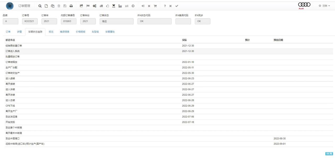Click the round app logo at top left
Screen dimensions: 335x161
pyautogui.click(x=10, y=6)
